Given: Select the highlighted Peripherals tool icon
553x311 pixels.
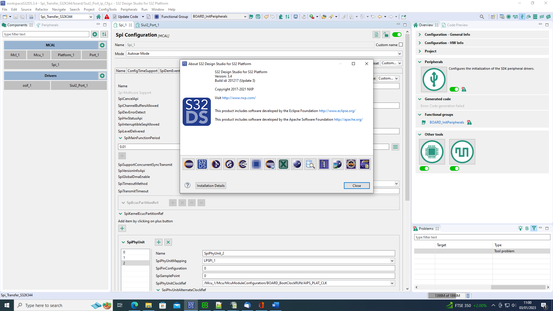Looking at the screenshot, I should click(x=522, y=16).
